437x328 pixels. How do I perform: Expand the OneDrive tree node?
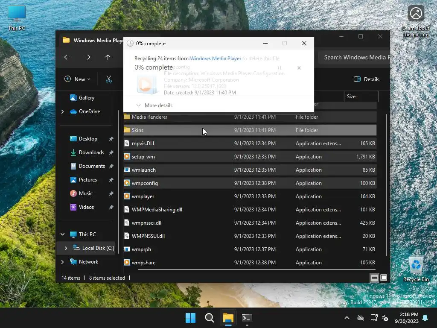(62, 111)
